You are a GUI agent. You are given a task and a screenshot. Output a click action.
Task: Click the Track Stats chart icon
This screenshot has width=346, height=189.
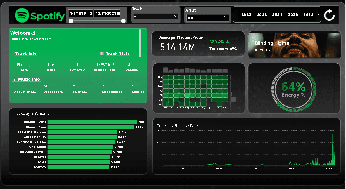102,54
